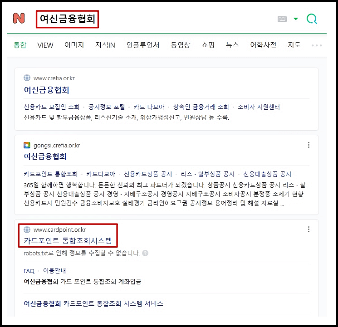Viewport: 338px width, 327px height.
Task: Click the text 신용카드 및 할부금융상품 description
Action: pyautogui.click(x=126, y=117)
